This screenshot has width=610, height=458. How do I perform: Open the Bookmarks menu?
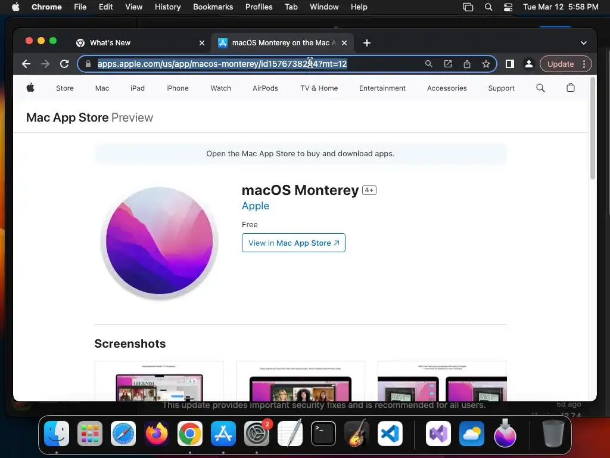213,7
